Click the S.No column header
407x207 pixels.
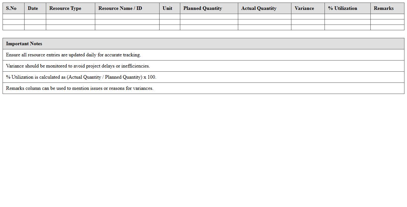11,8
